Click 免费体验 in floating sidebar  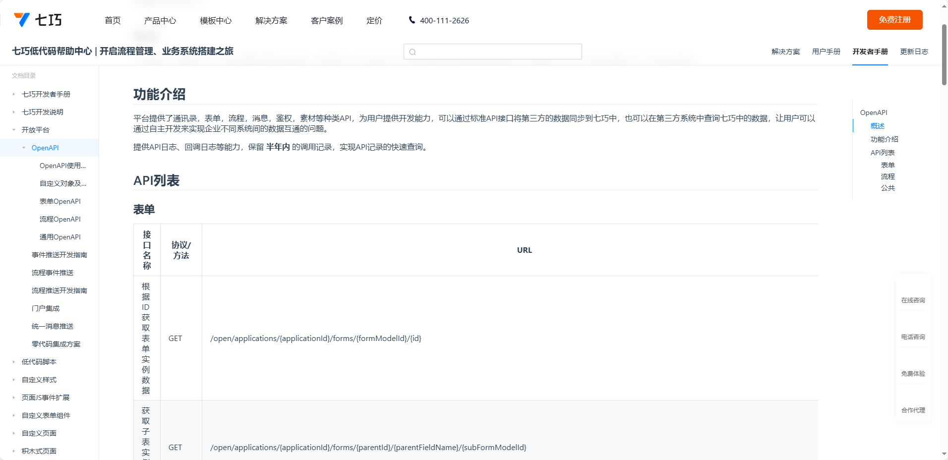913,367
